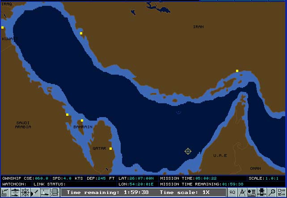Click the Time scale 1X display
This screenshot has width=287, height=198.
[x=185, y=193]
